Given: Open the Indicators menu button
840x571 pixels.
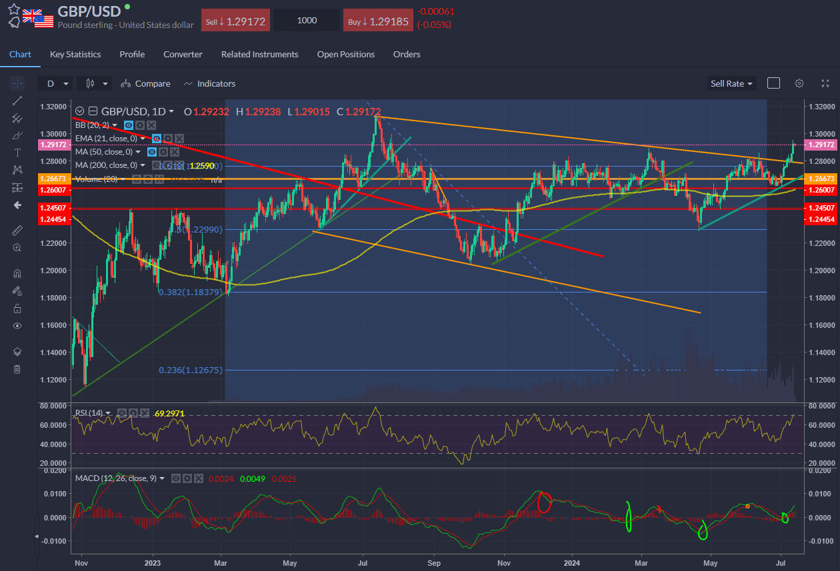Looking at the screenshot, I should pyautogui.click(x=209, y=83).
